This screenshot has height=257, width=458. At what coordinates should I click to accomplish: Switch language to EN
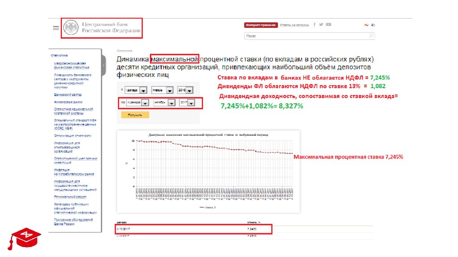click(x=373, y=25)
